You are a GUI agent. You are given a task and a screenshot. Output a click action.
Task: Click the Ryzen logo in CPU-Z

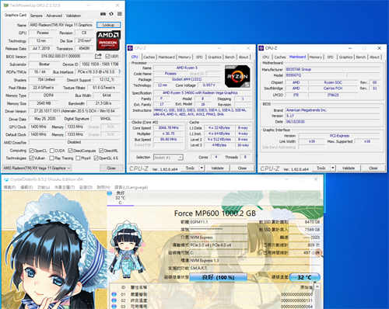tap(237, 76)
